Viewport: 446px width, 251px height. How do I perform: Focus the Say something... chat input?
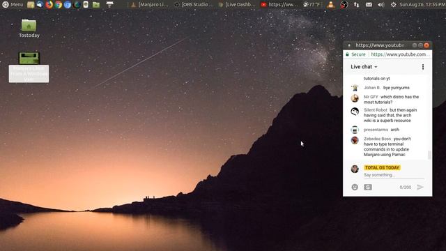point(394,175)
